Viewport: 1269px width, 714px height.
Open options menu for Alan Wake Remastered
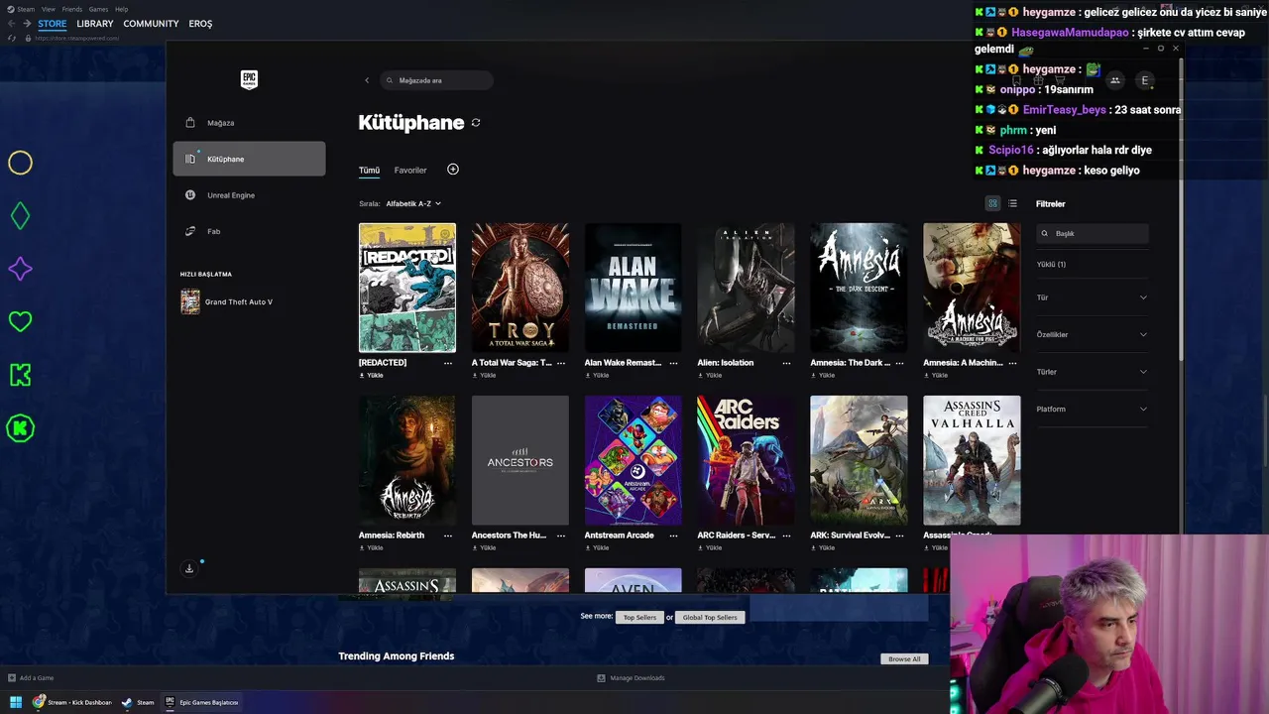(674, 363)
